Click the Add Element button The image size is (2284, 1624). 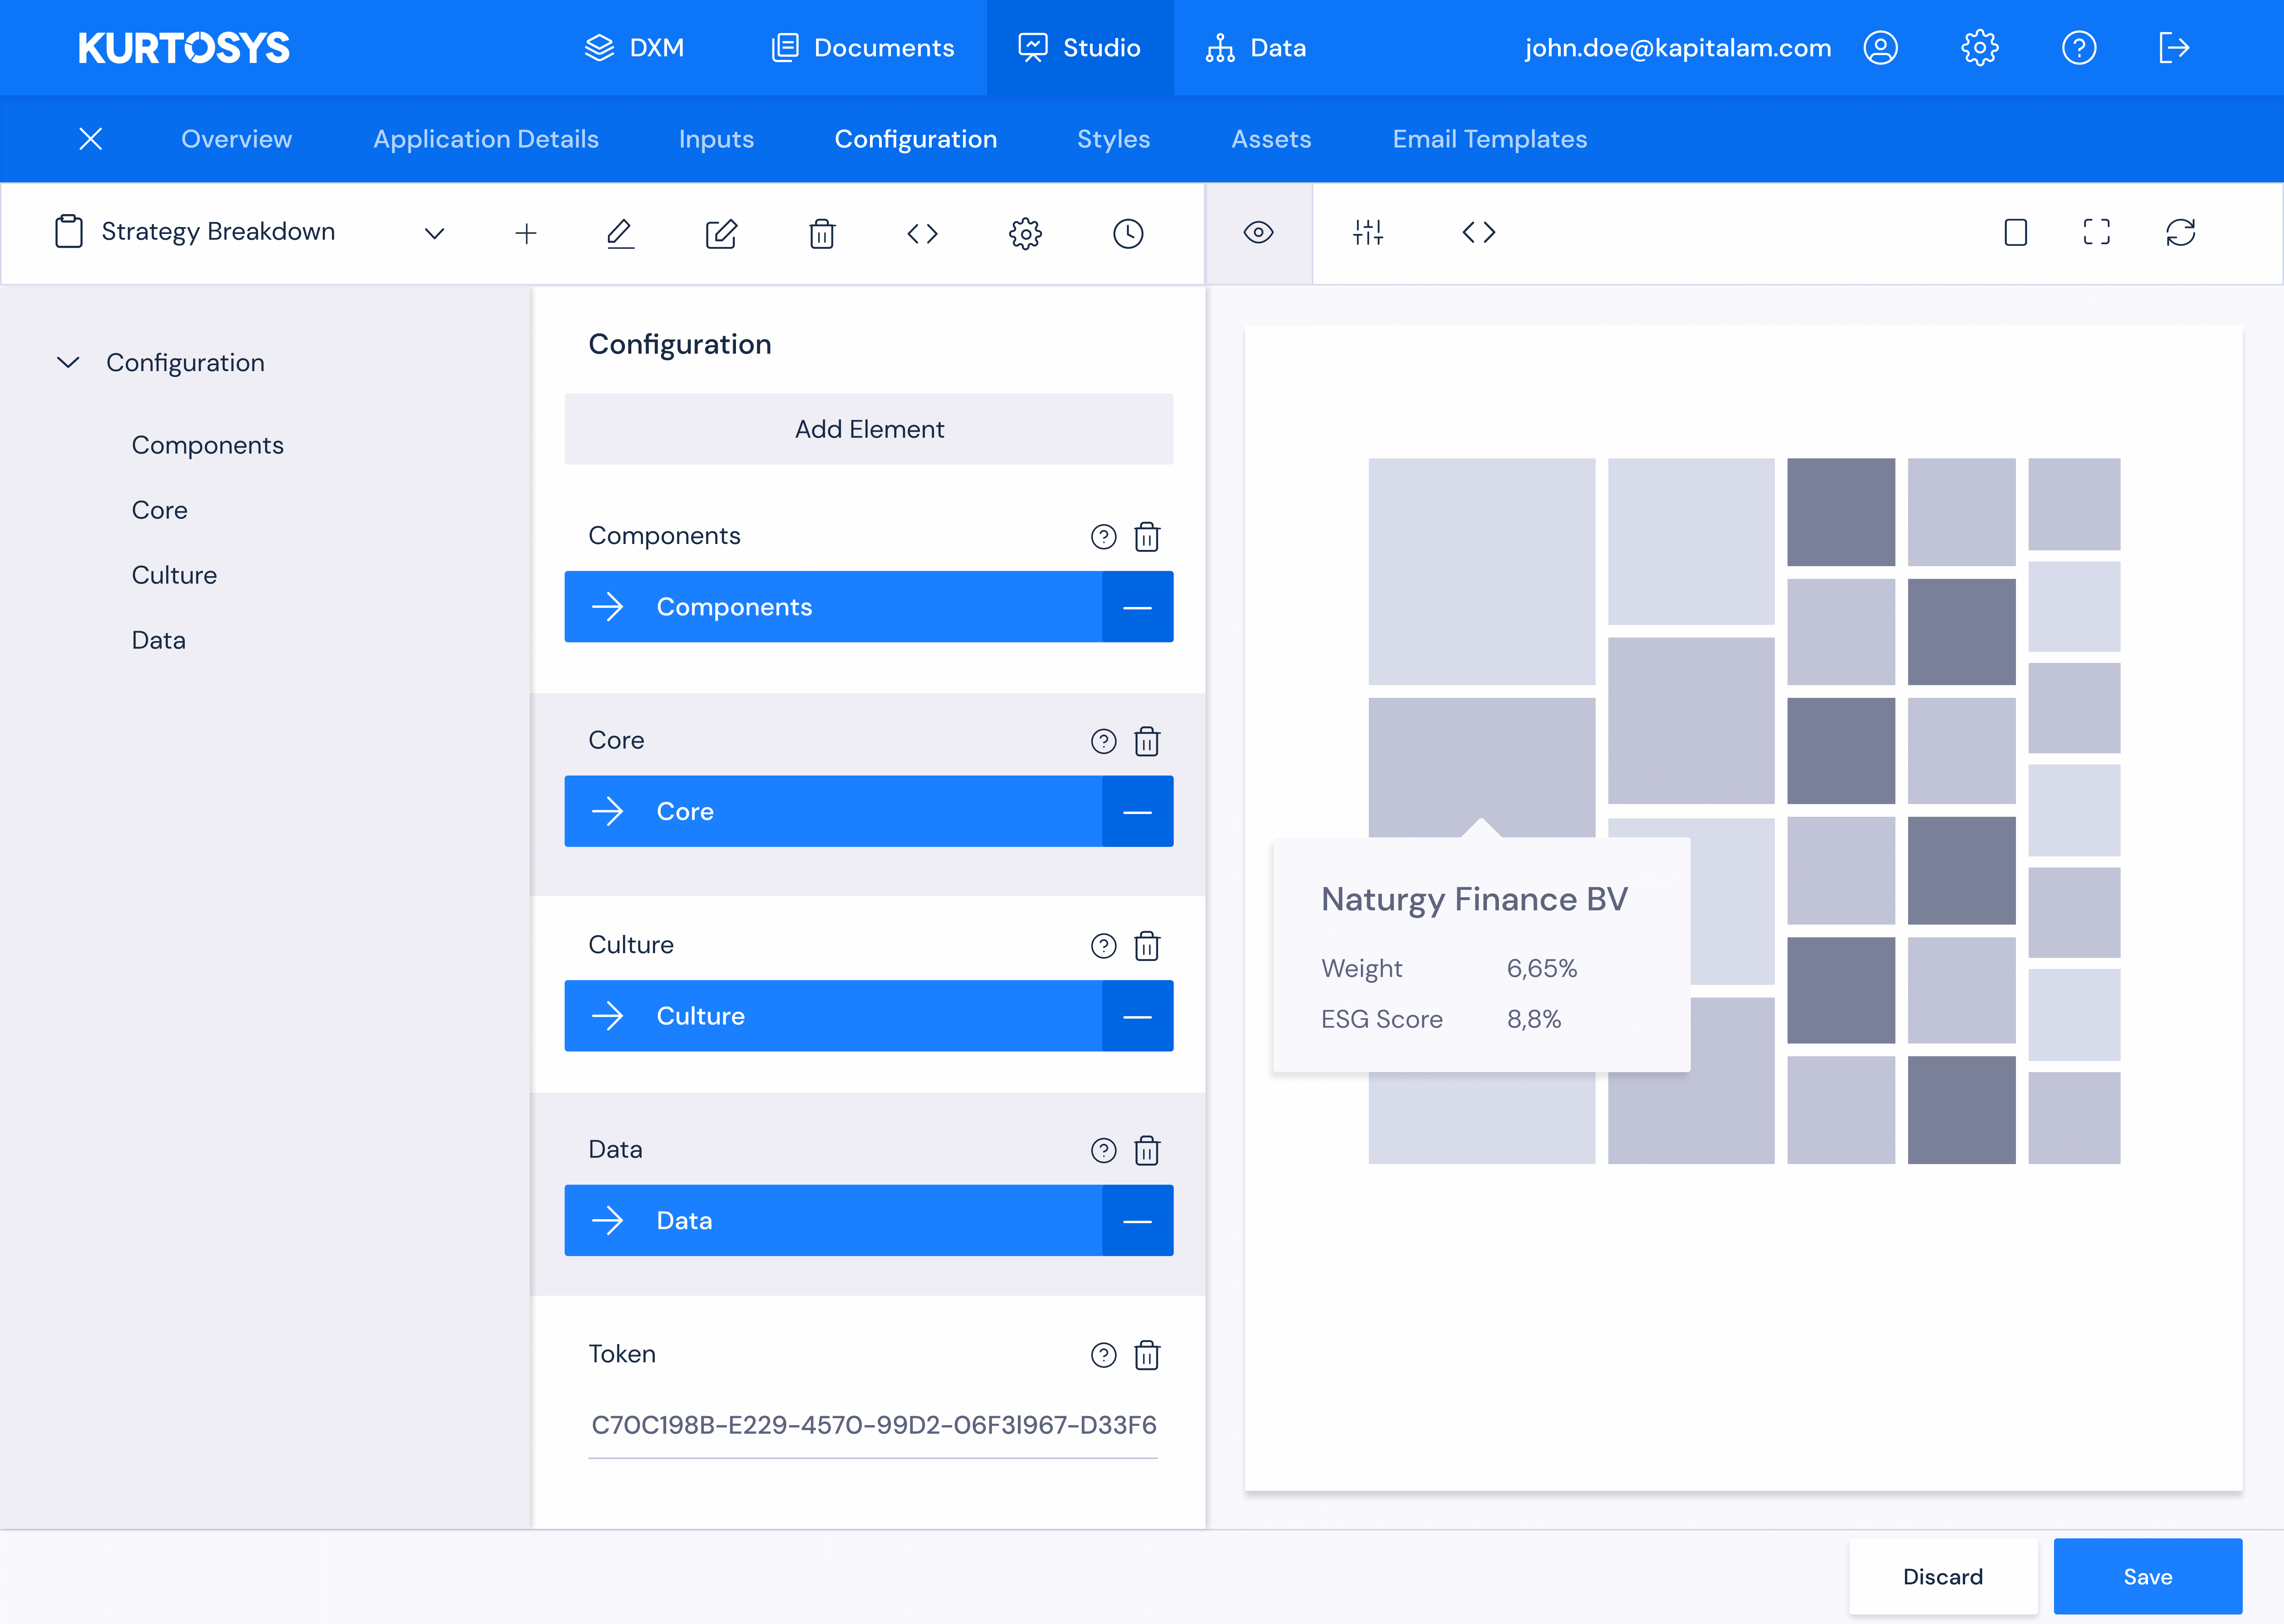coord(869,429)
